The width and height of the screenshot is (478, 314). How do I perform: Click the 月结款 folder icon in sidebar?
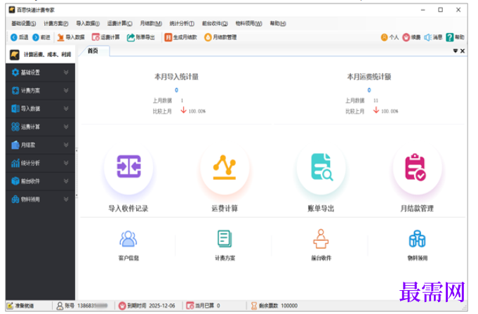coord(15,145)
